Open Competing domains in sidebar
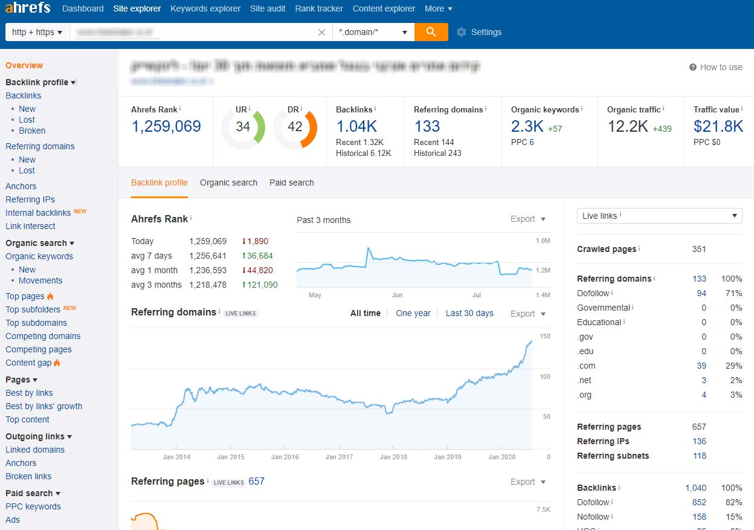 coord(43,336)
